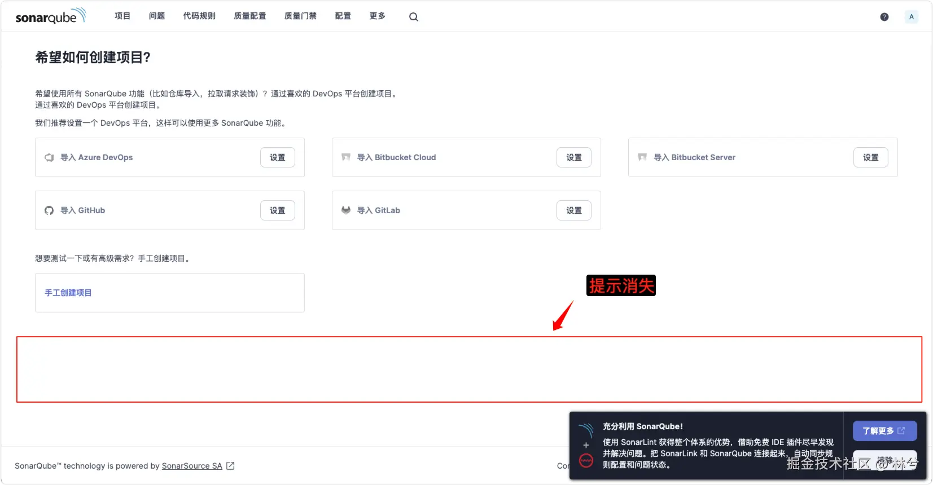Image resolution: width=933 pixels, height=485 pixels.
Task: Click the Bitbucket Server icon
Action: pyautogui.click(x=642, y=157)
